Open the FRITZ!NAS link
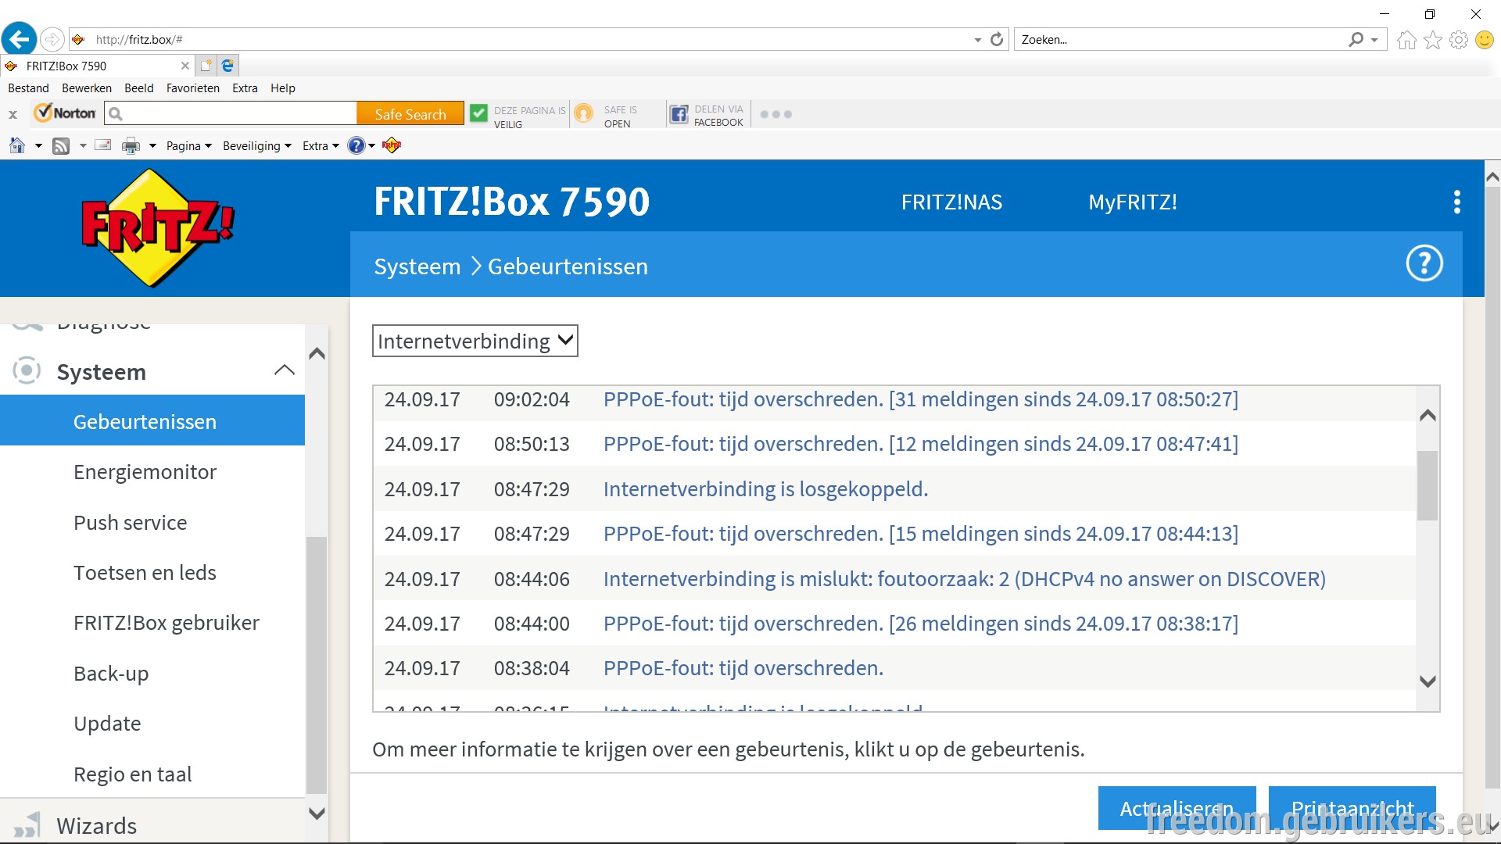Viewport: 1501px width, 844px height. coord(951,202)
